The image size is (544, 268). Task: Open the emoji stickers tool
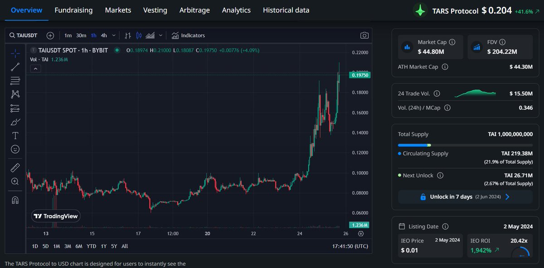(x=15, y=149)
